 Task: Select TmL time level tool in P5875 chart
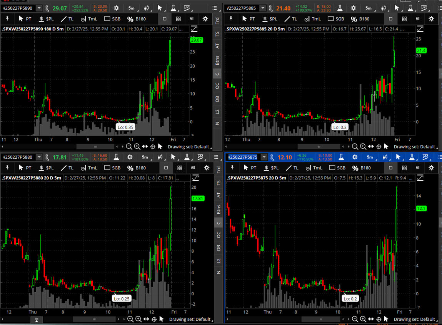click(x=314, y=168)
